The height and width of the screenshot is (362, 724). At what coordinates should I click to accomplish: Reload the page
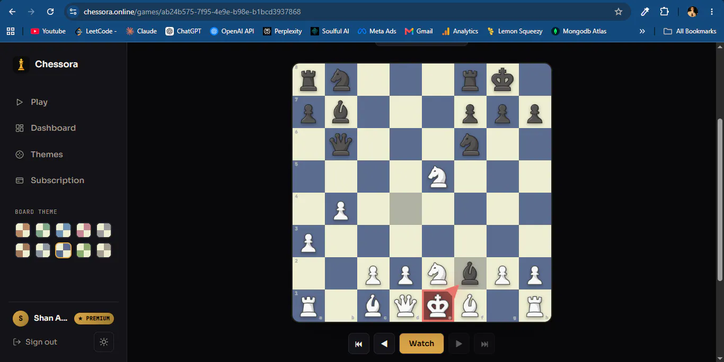pos(50,12)
